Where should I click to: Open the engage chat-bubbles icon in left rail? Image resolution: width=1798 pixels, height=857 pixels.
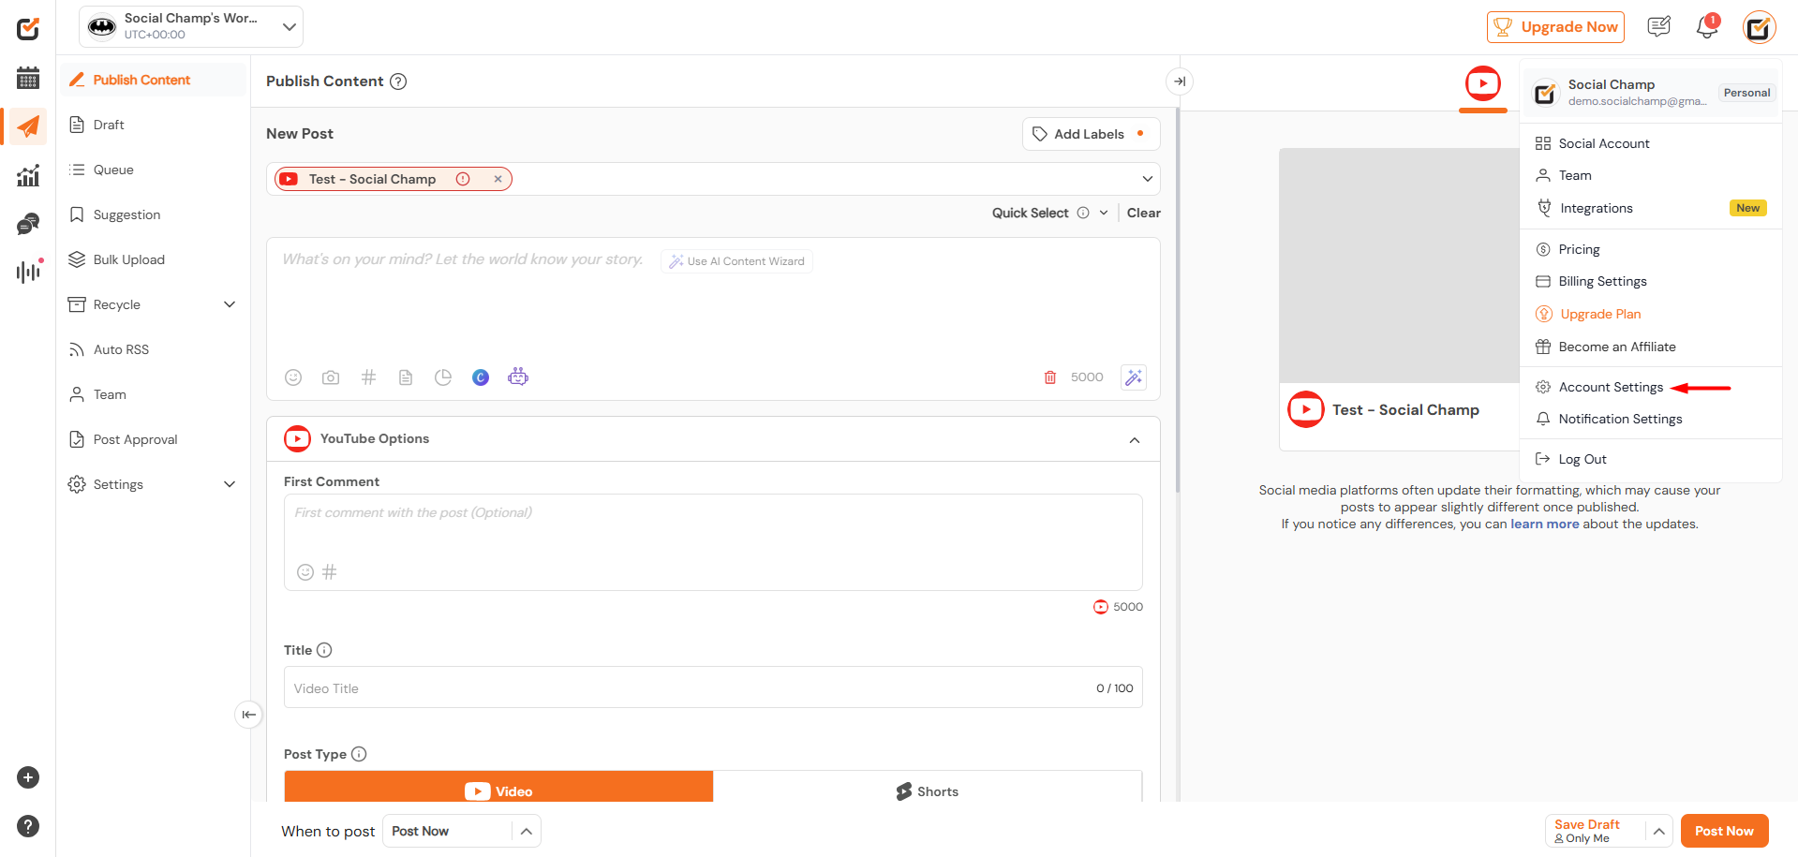pos(28,224)
